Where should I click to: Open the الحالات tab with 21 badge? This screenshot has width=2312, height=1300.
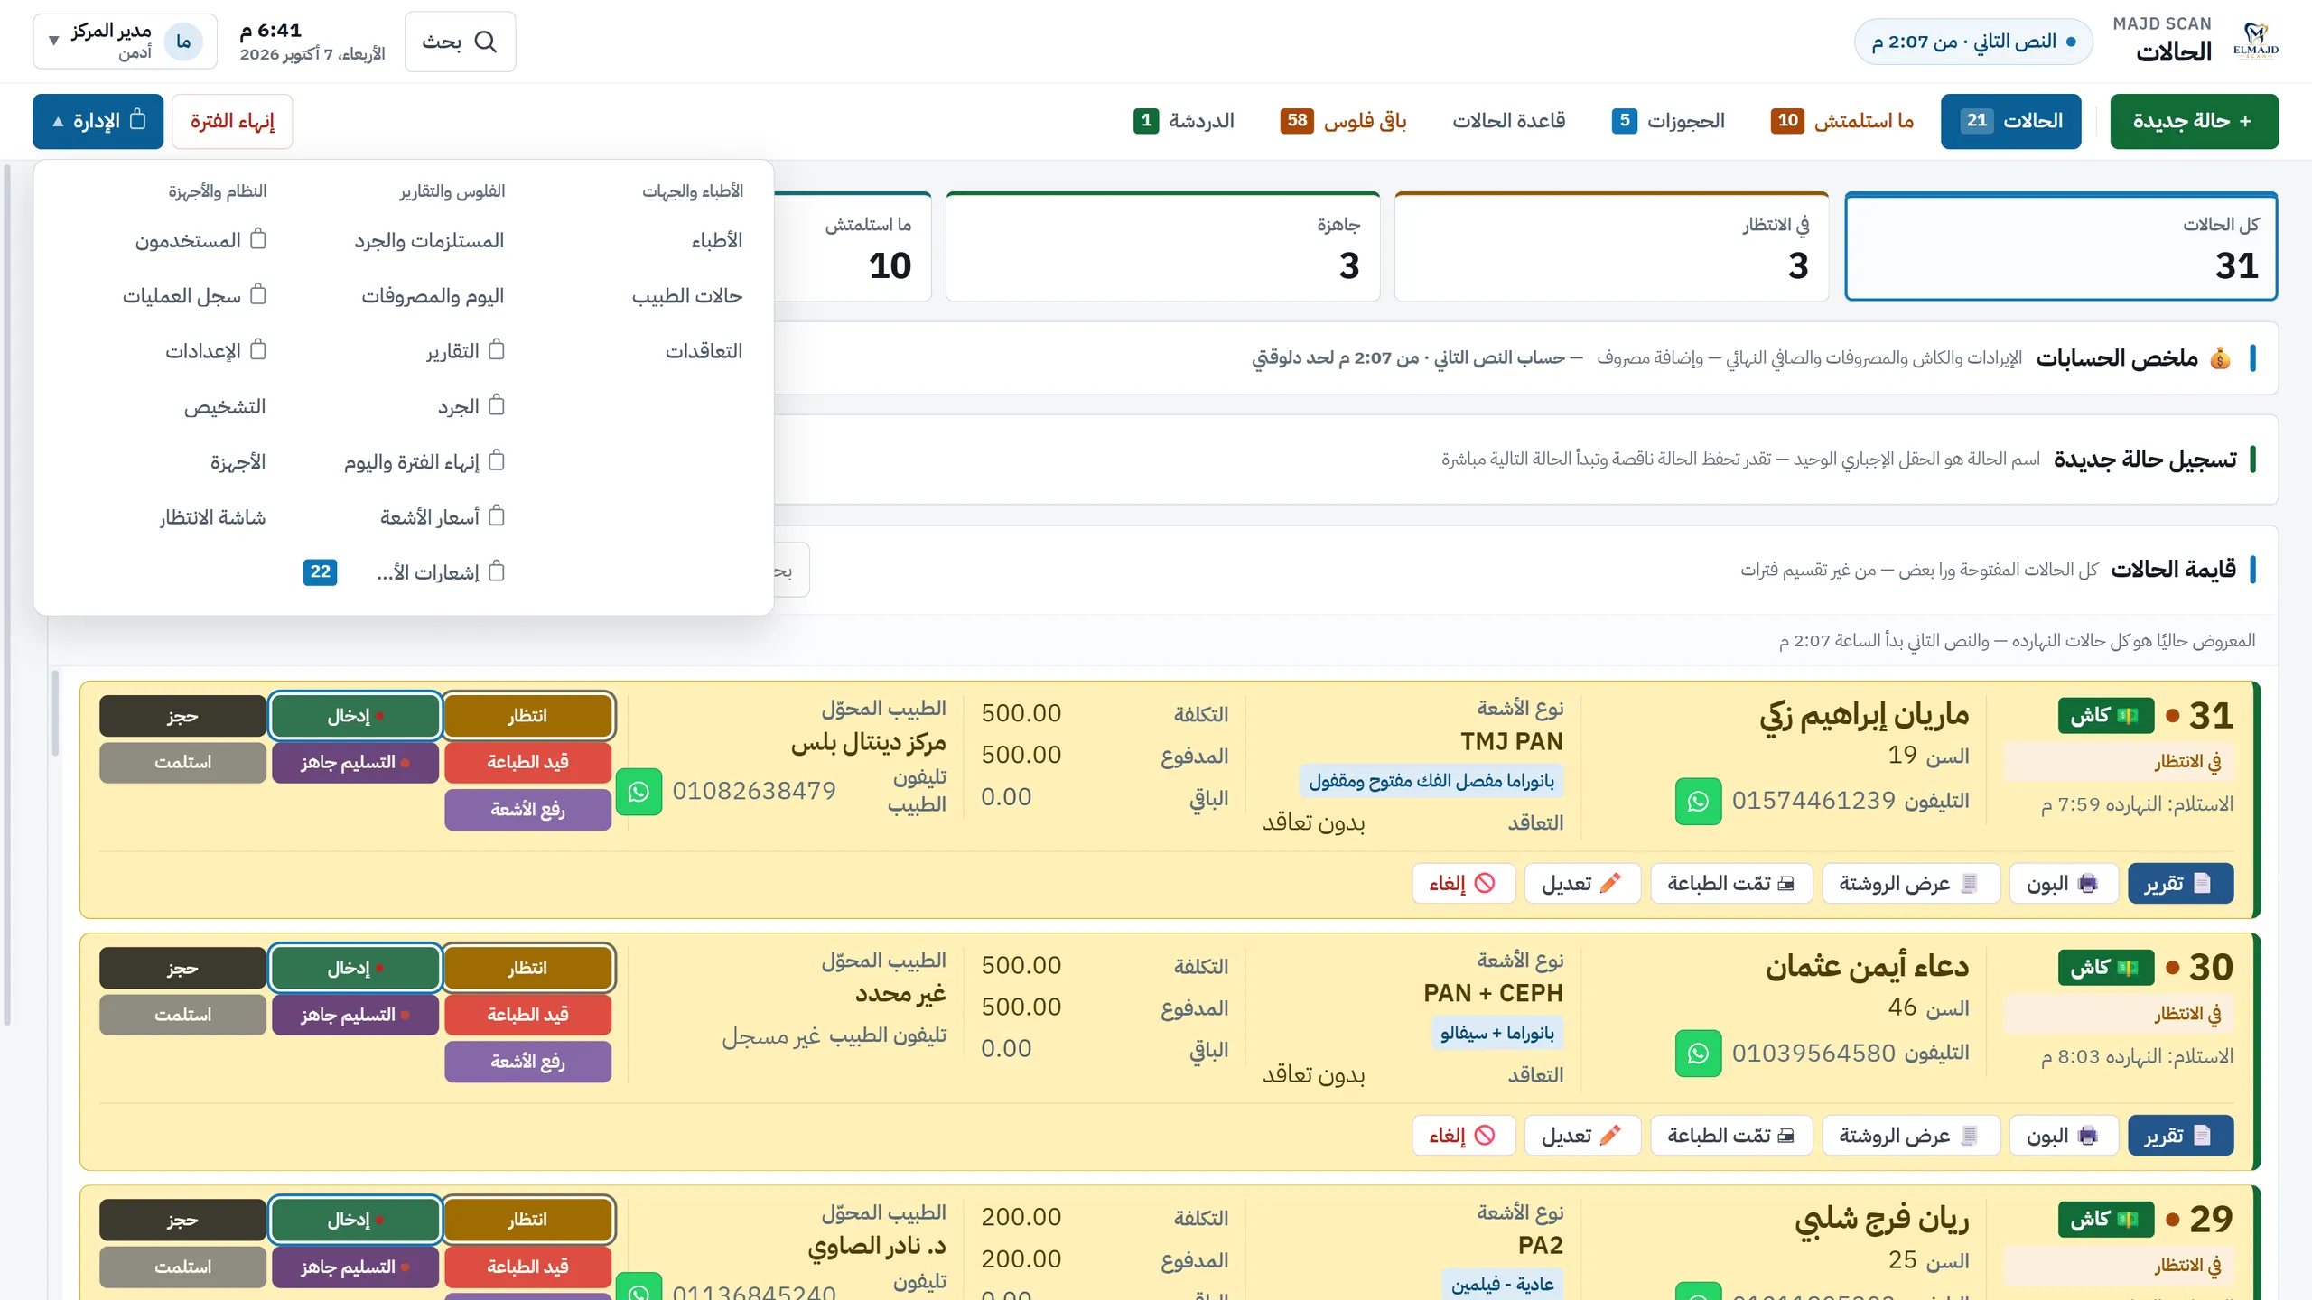tap(2011, 121)
